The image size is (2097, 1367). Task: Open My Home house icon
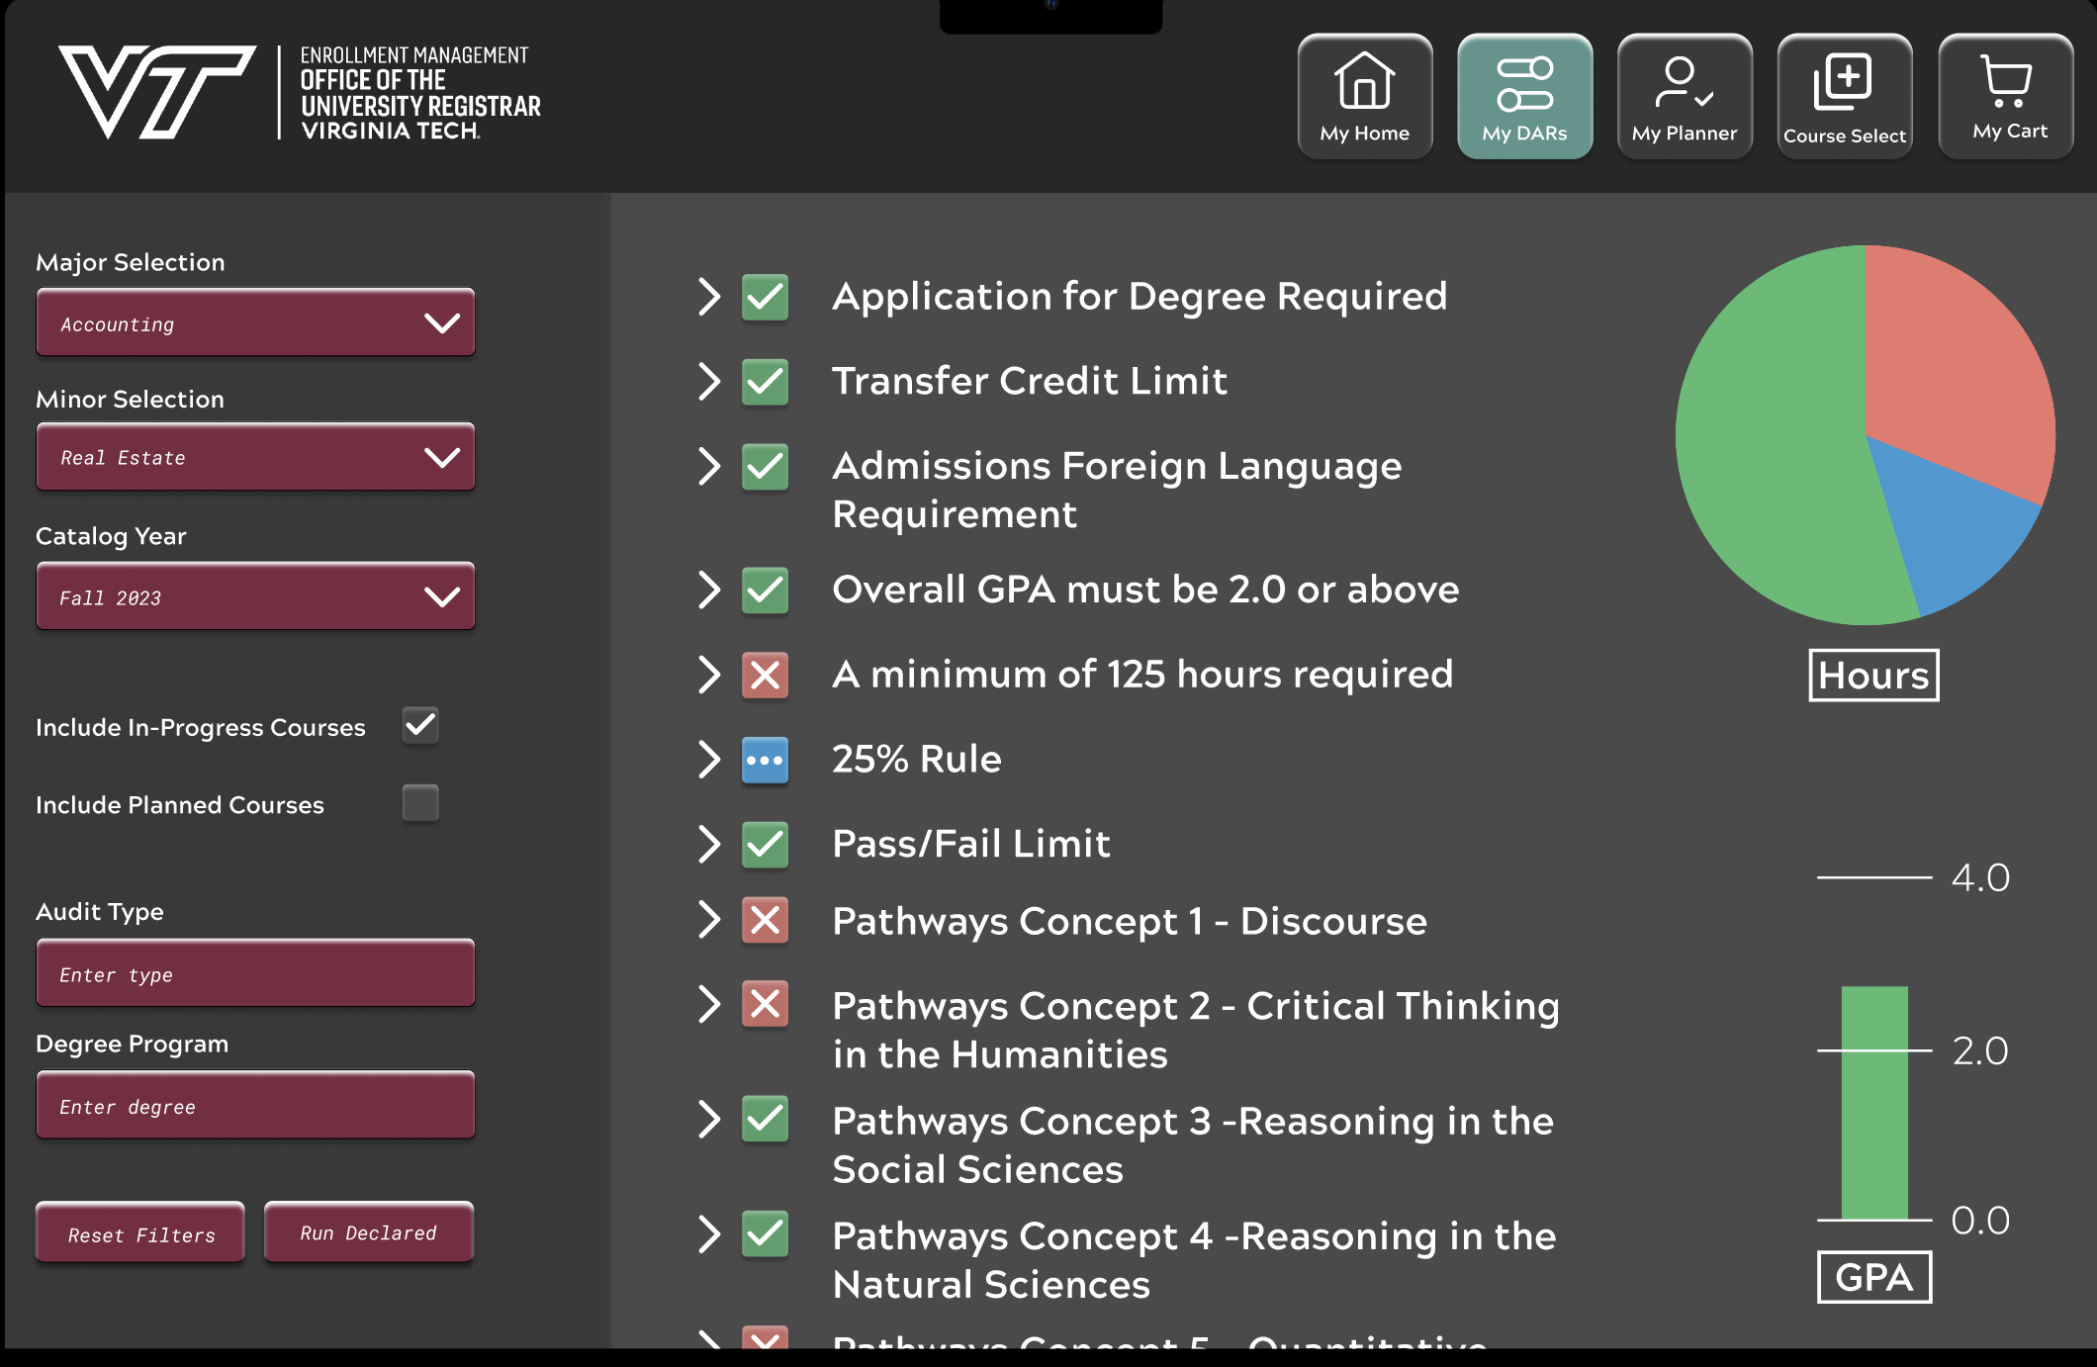point(1364,82)
